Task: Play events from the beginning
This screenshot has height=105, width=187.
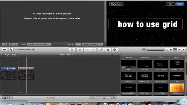Action: (x=16, y=45)
